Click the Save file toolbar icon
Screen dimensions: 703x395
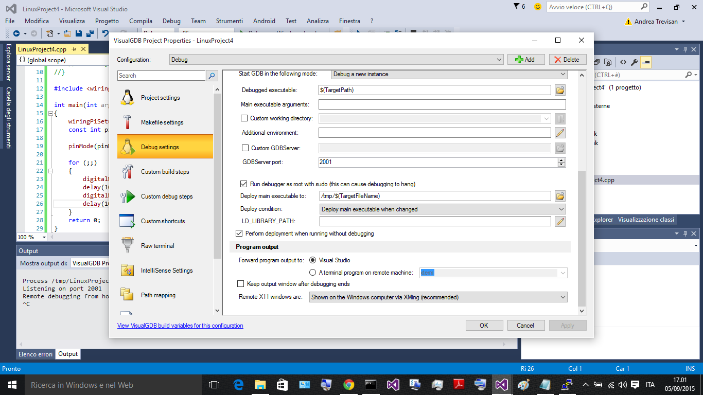tap(79, 33)
